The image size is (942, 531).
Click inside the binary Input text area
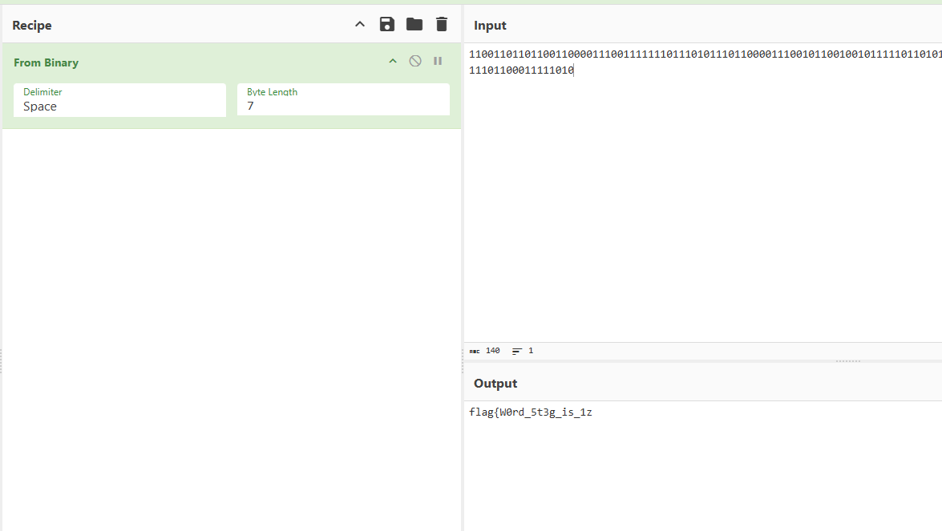(x=701, y=200)
